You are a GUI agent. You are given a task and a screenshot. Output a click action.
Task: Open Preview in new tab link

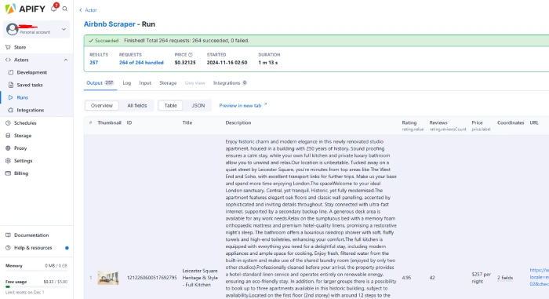243,105
